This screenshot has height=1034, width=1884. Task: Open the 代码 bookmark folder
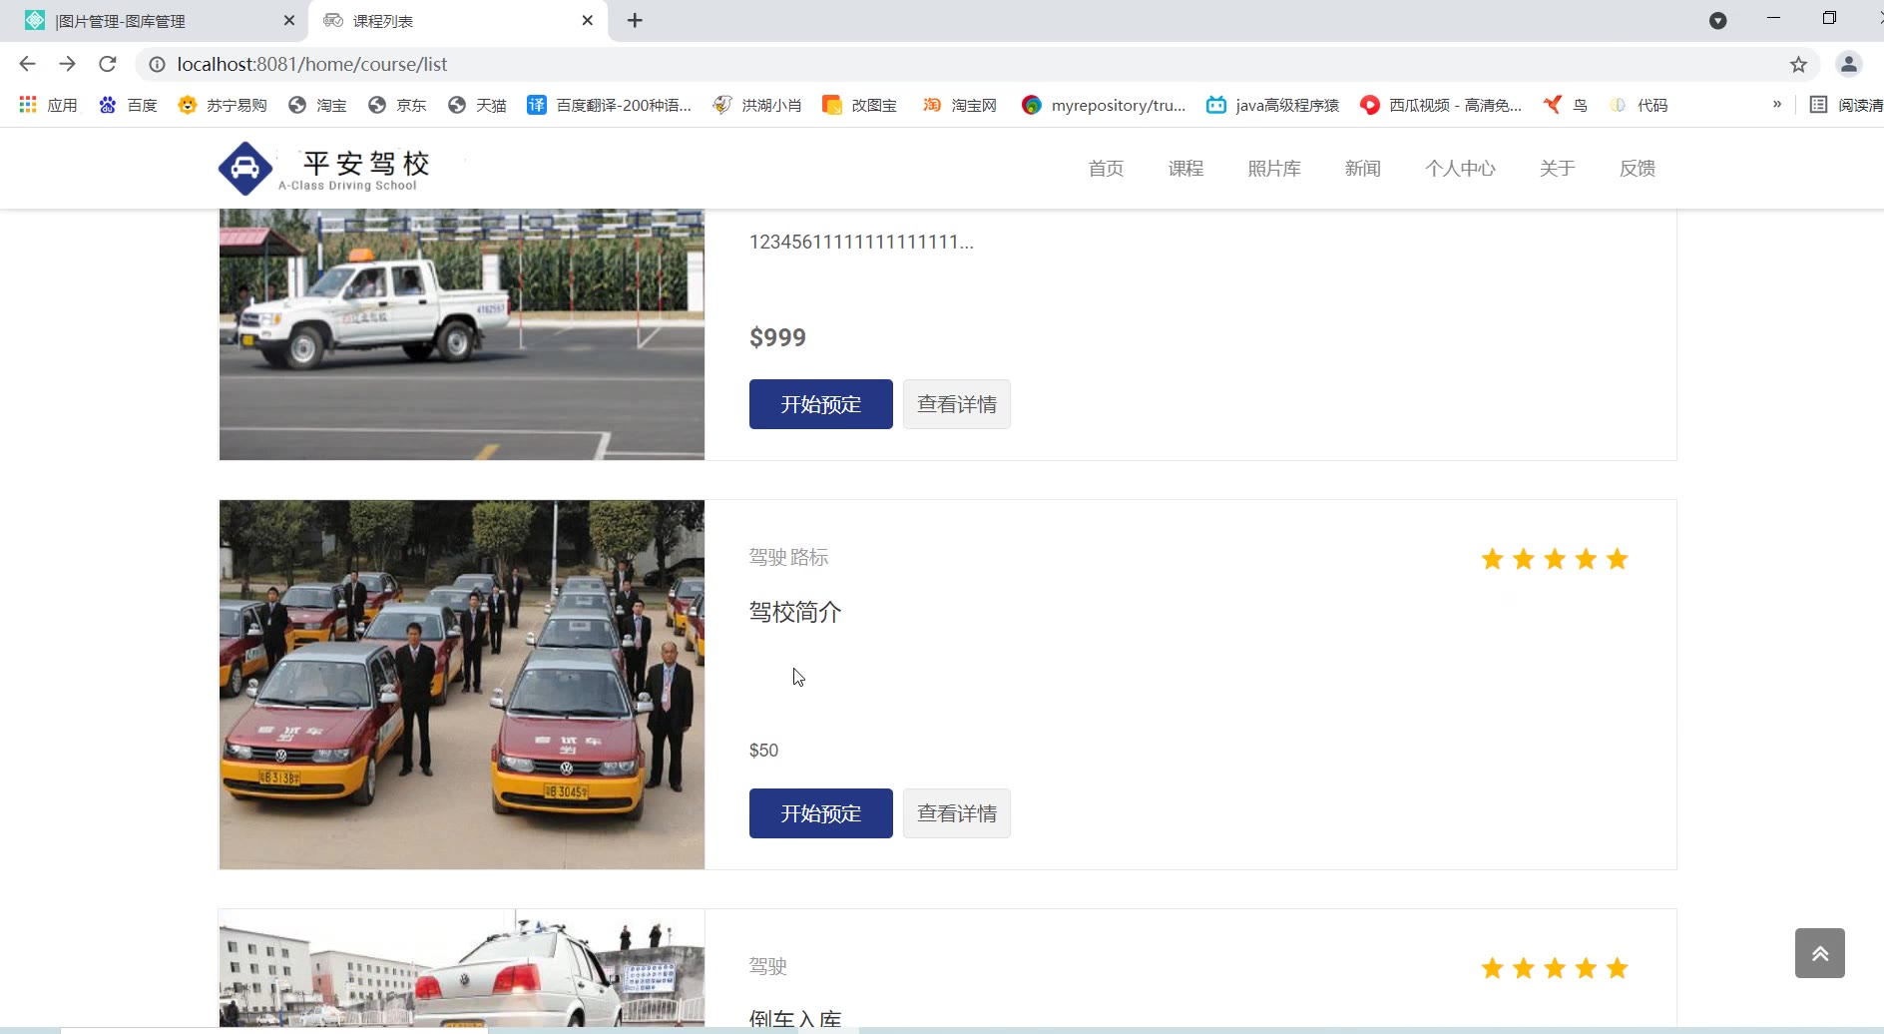pos(1638,105)
